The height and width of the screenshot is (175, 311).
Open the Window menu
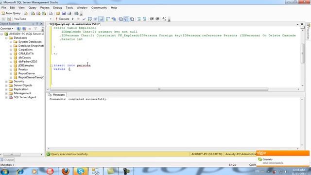pos(82,8)
